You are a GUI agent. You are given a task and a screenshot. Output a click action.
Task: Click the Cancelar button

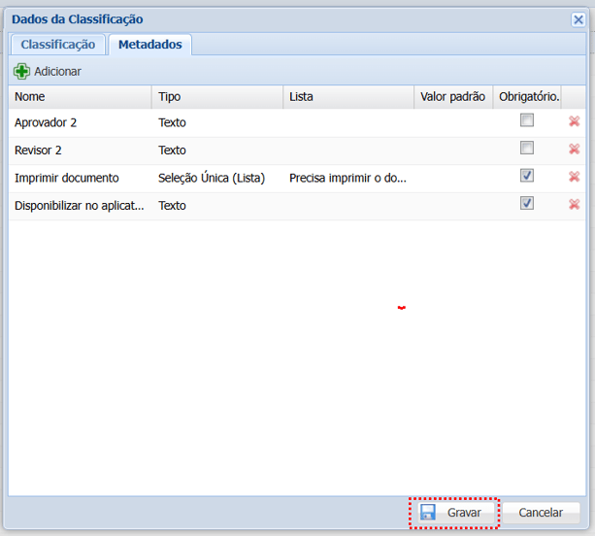[x=541, y=513]
